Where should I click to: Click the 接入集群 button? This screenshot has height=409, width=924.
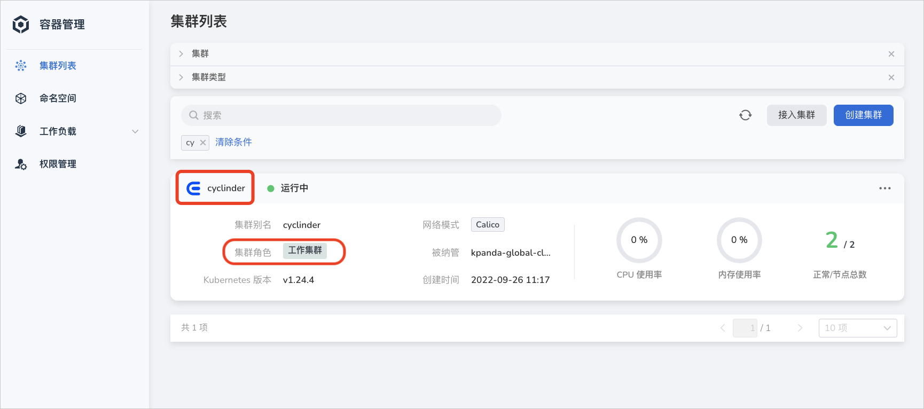tap(797, 115)
